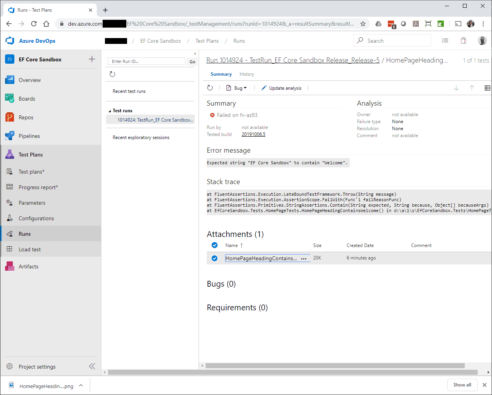
Task: Click the Update analysis pencil button
Action: coord(281,88)
